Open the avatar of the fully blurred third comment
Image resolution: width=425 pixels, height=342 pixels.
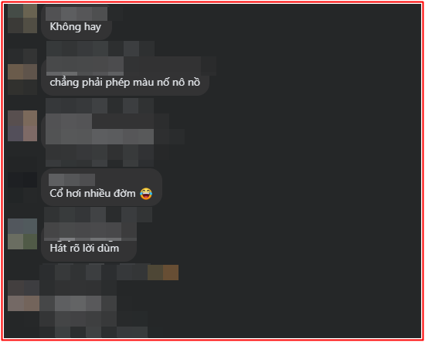[x=22, y=126]
